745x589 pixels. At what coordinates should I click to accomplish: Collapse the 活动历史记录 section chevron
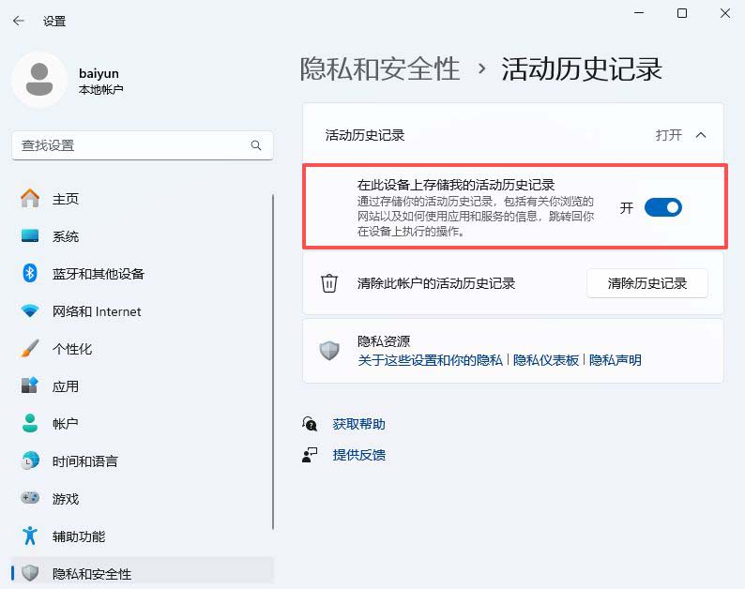tap(700, 135)
